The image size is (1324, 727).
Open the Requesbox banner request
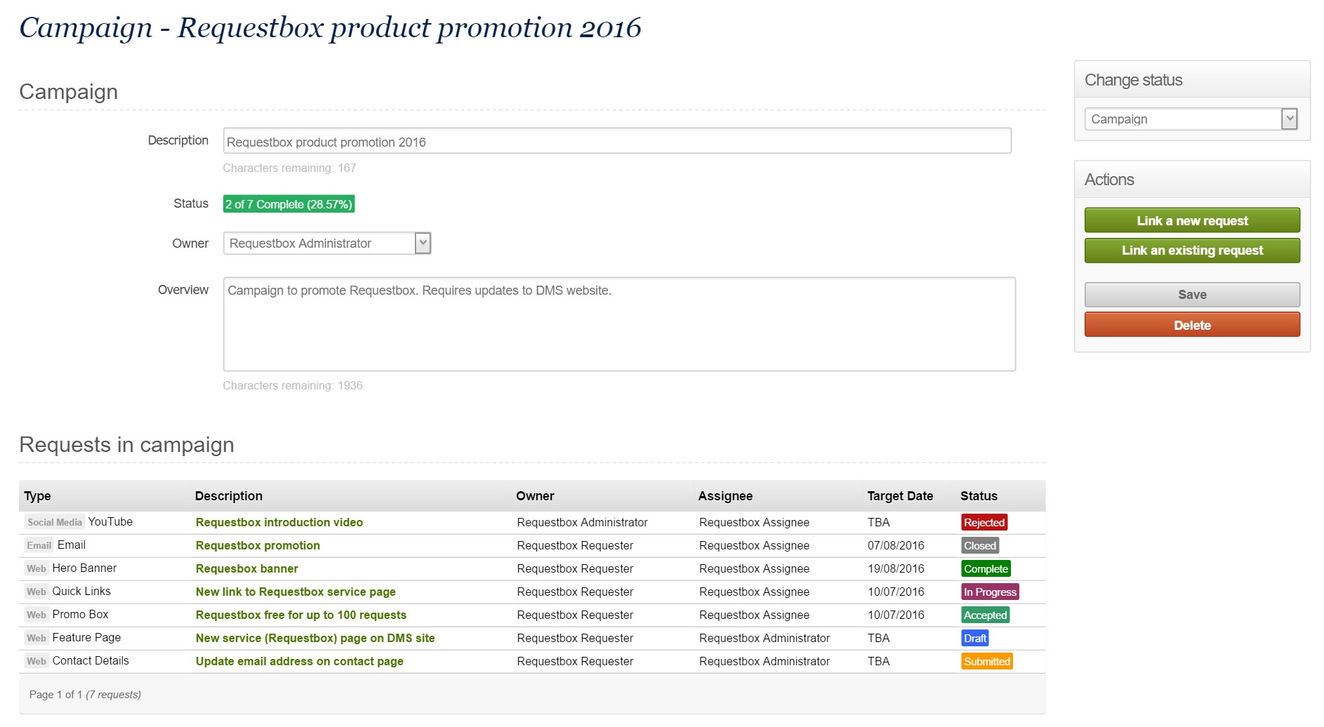[x=246, y=569]
